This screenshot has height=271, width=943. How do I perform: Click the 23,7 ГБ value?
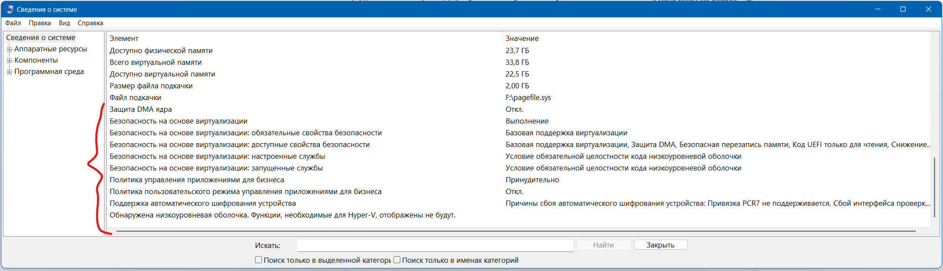tap(517, 50)
